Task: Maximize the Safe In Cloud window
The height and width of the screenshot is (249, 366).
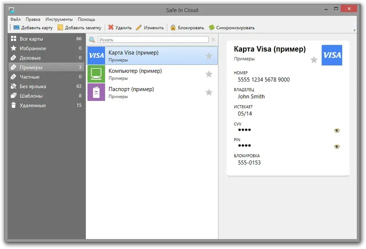Action: pyautogui.click(x=336, y=9)
